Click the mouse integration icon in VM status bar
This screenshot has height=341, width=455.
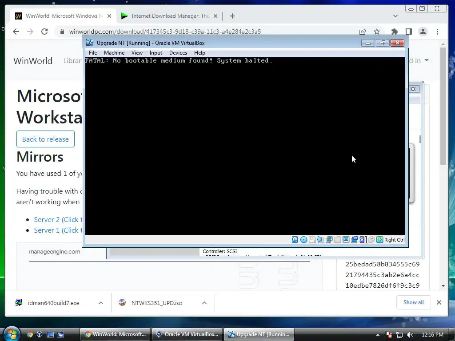tap(371, 239)
